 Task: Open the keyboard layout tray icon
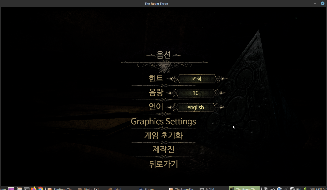(272, 189)
